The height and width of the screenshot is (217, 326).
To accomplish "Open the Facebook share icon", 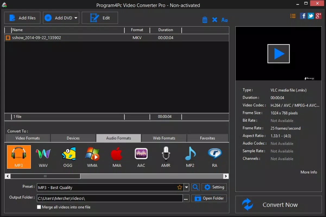I will 303,16.
